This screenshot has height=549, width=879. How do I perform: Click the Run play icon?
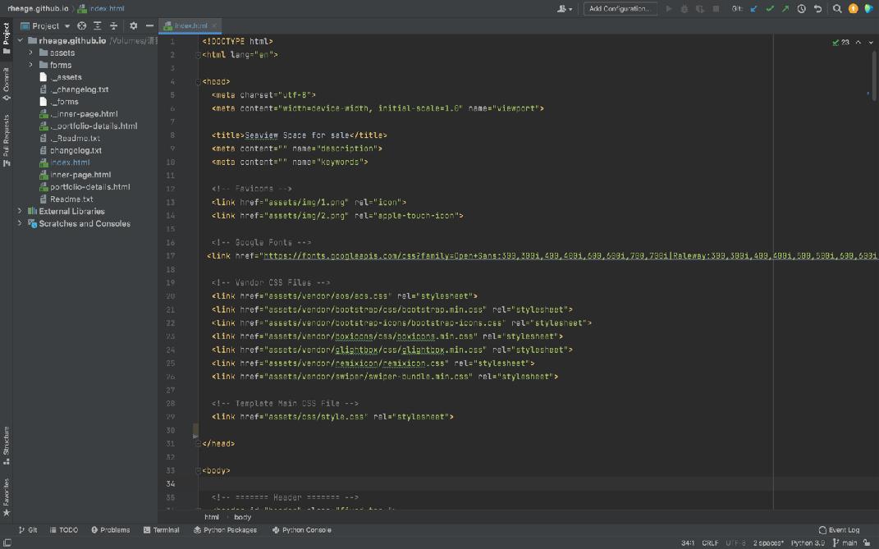(668, 8)
